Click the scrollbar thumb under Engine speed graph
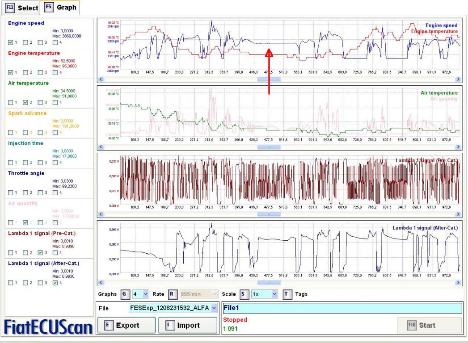 coord(269,79)
